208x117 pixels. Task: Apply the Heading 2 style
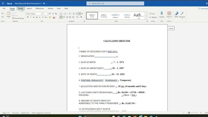point(127,16)
